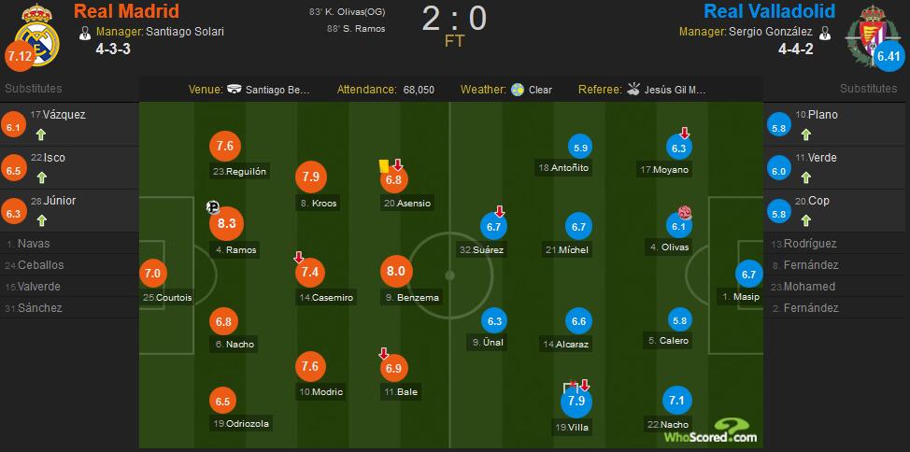910x452 pixels.
Task: Click the referee whistle icon
Action: [x=633, y=90]
